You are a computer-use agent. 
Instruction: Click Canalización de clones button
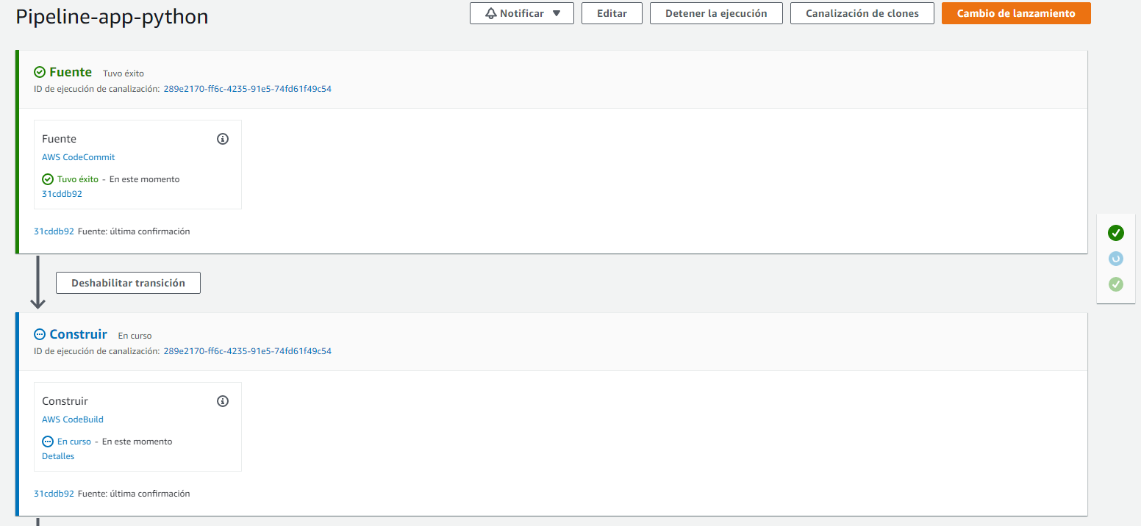(x=862, y=13)
